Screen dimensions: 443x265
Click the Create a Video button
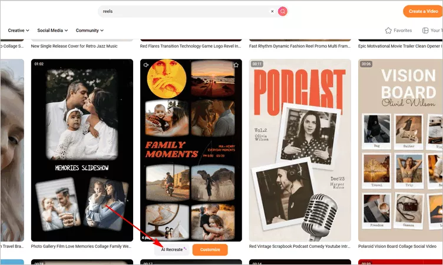point(423,11)
